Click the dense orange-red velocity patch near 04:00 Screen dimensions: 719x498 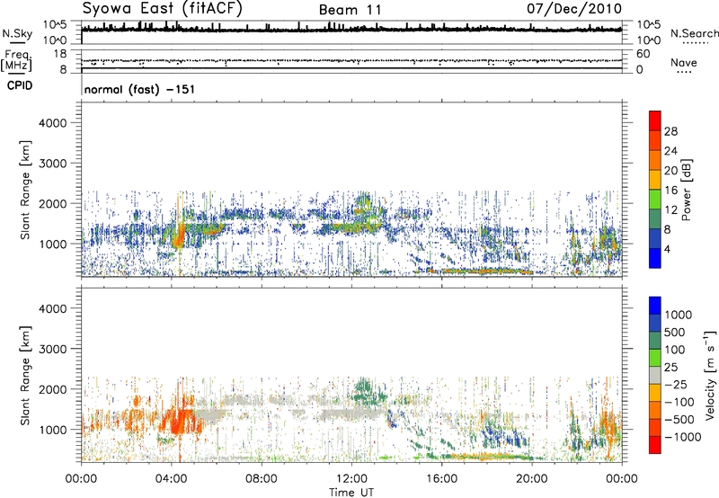click(179, 420)
